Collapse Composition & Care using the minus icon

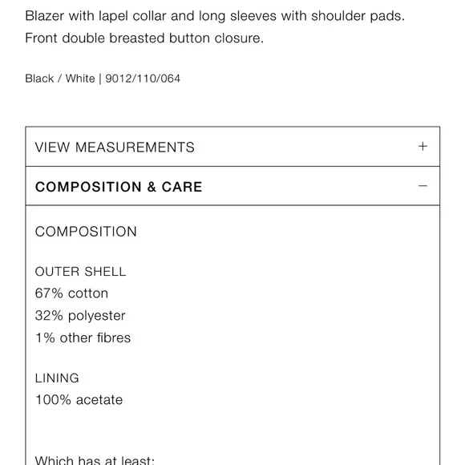point(423,186)
